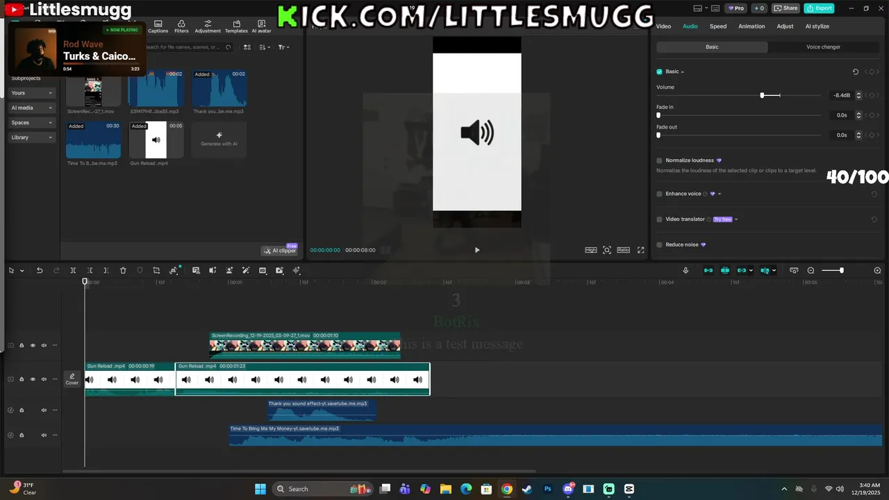Open the grid view icon in media panel
The image size is (889, 500).
coord(247,47)
